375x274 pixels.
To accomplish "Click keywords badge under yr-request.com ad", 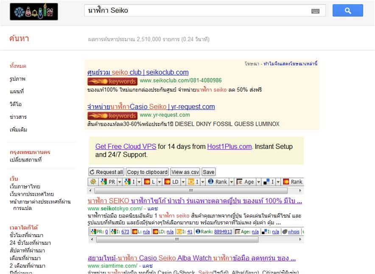I will point(112,116).
